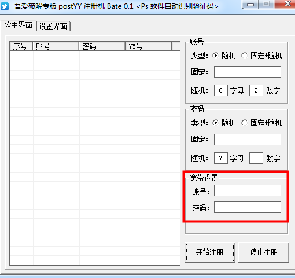
Task: Click the 账号 column header in table
Action: (56, 46)
